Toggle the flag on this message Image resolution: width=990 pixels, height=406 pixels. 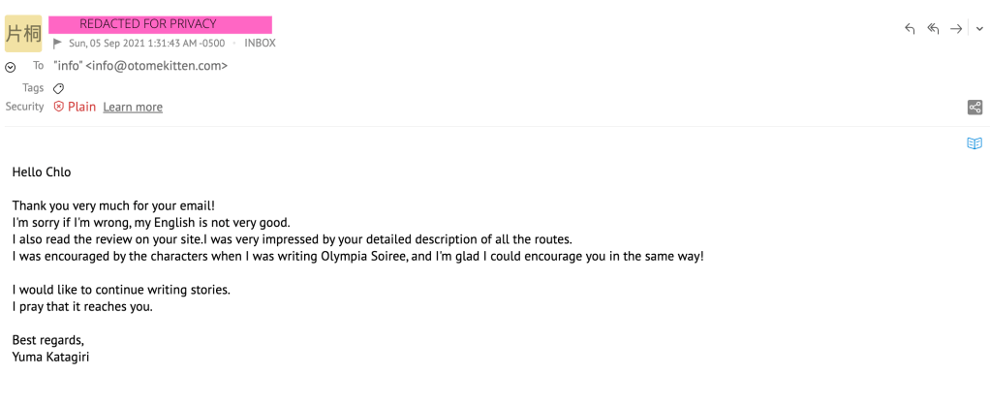click(58, 44)
